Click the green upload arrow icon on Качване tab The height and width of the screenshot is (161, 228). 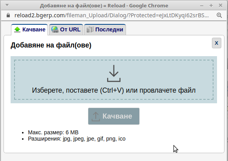tap(17, 29)
